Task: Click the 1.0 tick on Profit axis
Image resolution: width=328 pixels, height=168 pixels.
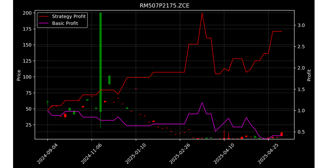Action: pyautogui.click(x=301, y=111)
